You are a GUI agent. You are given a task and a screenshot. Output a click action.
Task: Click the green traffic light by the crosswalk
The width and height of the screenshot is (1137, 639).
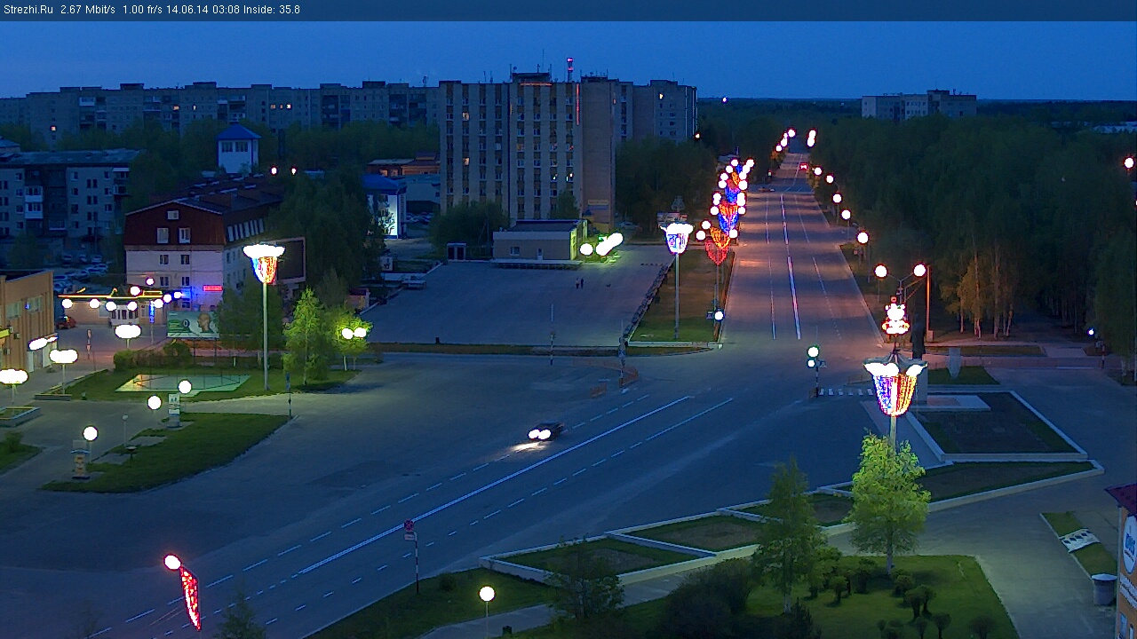tap(813, 358)
